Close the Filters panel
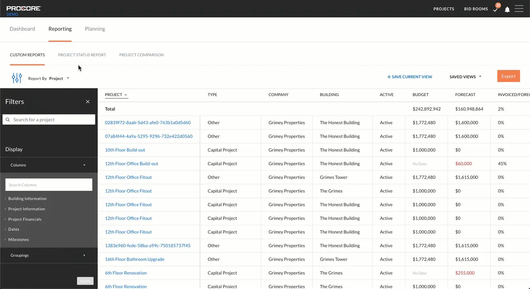530x289 pixels. point(88,101)
